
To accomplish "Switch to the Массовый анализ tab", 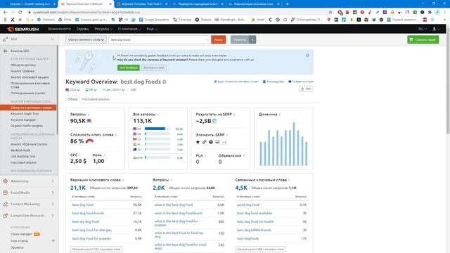I will coord(96,99).
